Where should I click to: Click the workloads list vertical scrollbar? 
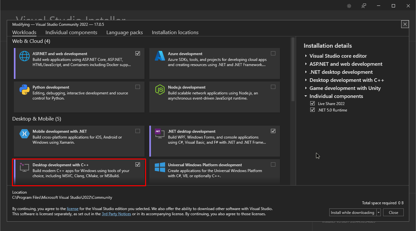point(293,70)
